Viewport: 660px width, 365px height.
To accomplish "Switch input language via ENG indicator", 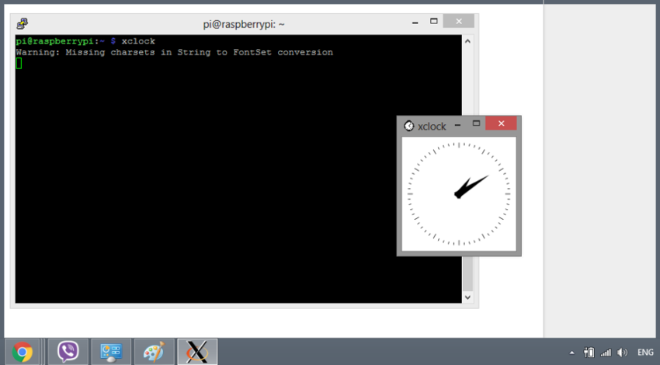I will click(645, 352).
